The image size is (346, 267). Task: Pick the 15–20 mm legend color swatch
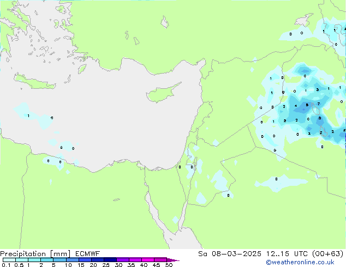click(85, 260)
